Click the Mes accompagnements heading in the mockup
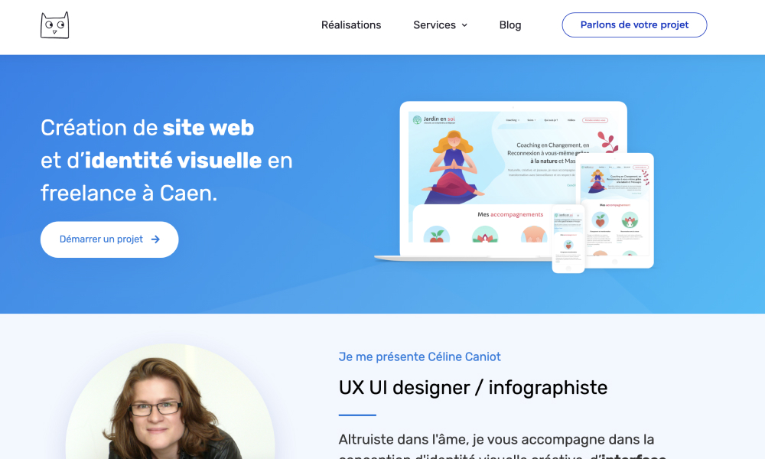The image size is (765, 459). point(510,214)
